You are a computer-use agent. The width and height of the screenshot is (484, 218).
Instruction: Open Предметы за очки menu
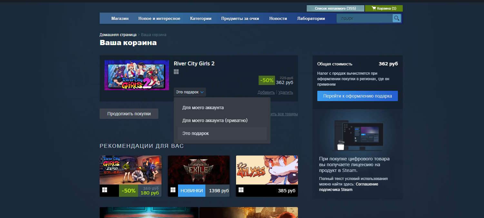tap(240, 18)
